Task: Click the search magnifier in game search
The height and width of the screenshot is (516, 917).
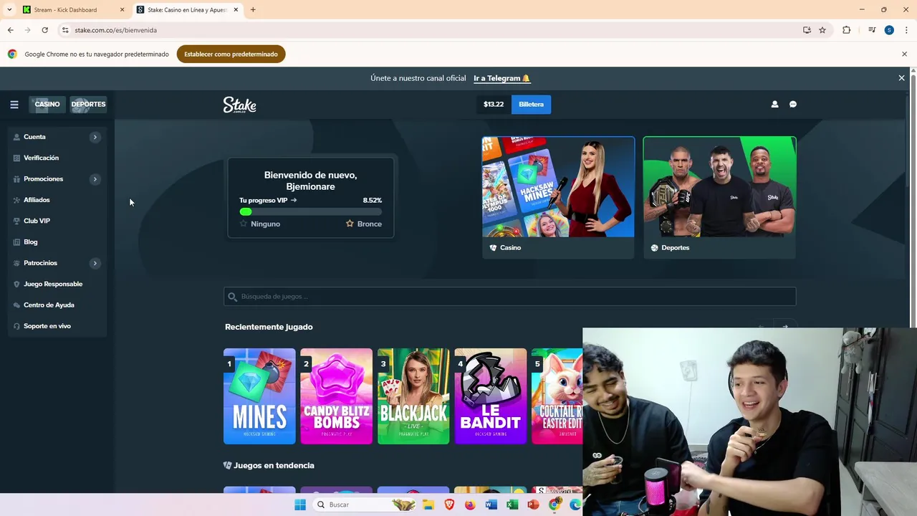Action: click(232, 297)
